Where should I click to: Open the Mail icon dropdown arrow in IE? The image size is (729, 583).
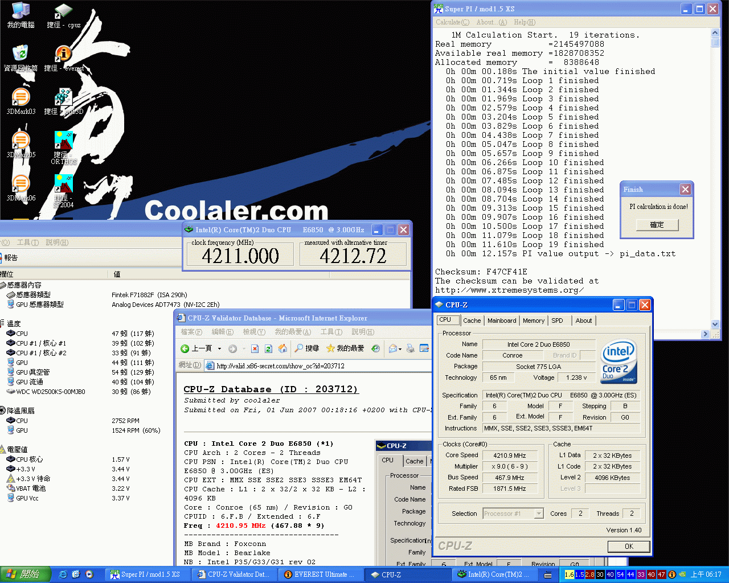point(400,348)
